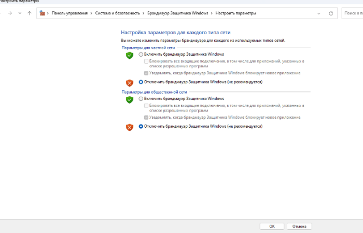Expand chevron right of the firewall icon
The width and height of the screenshot is (363, 233).
click(x=48, y=13)
